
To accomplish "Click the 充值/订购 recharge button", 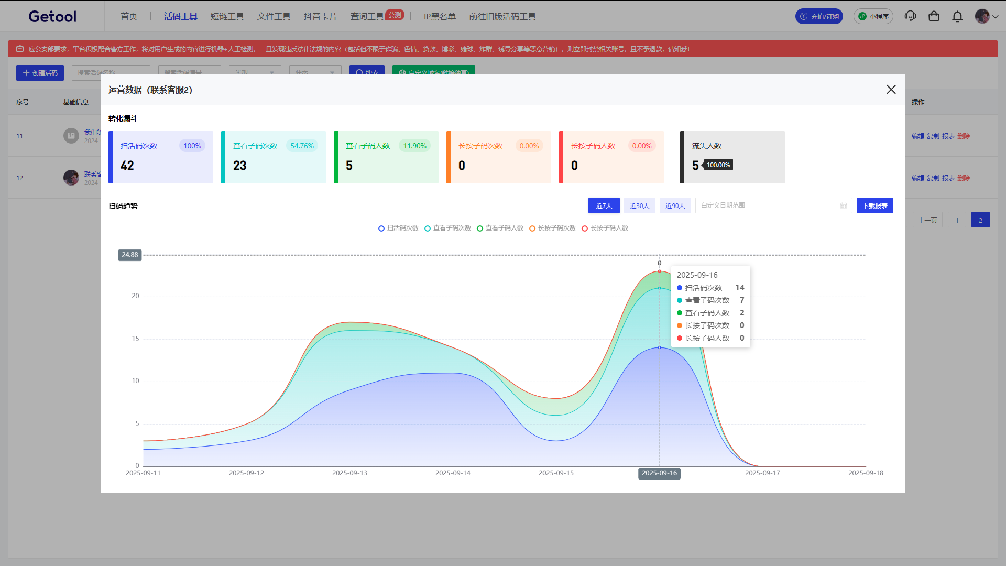I will [819, 16].
